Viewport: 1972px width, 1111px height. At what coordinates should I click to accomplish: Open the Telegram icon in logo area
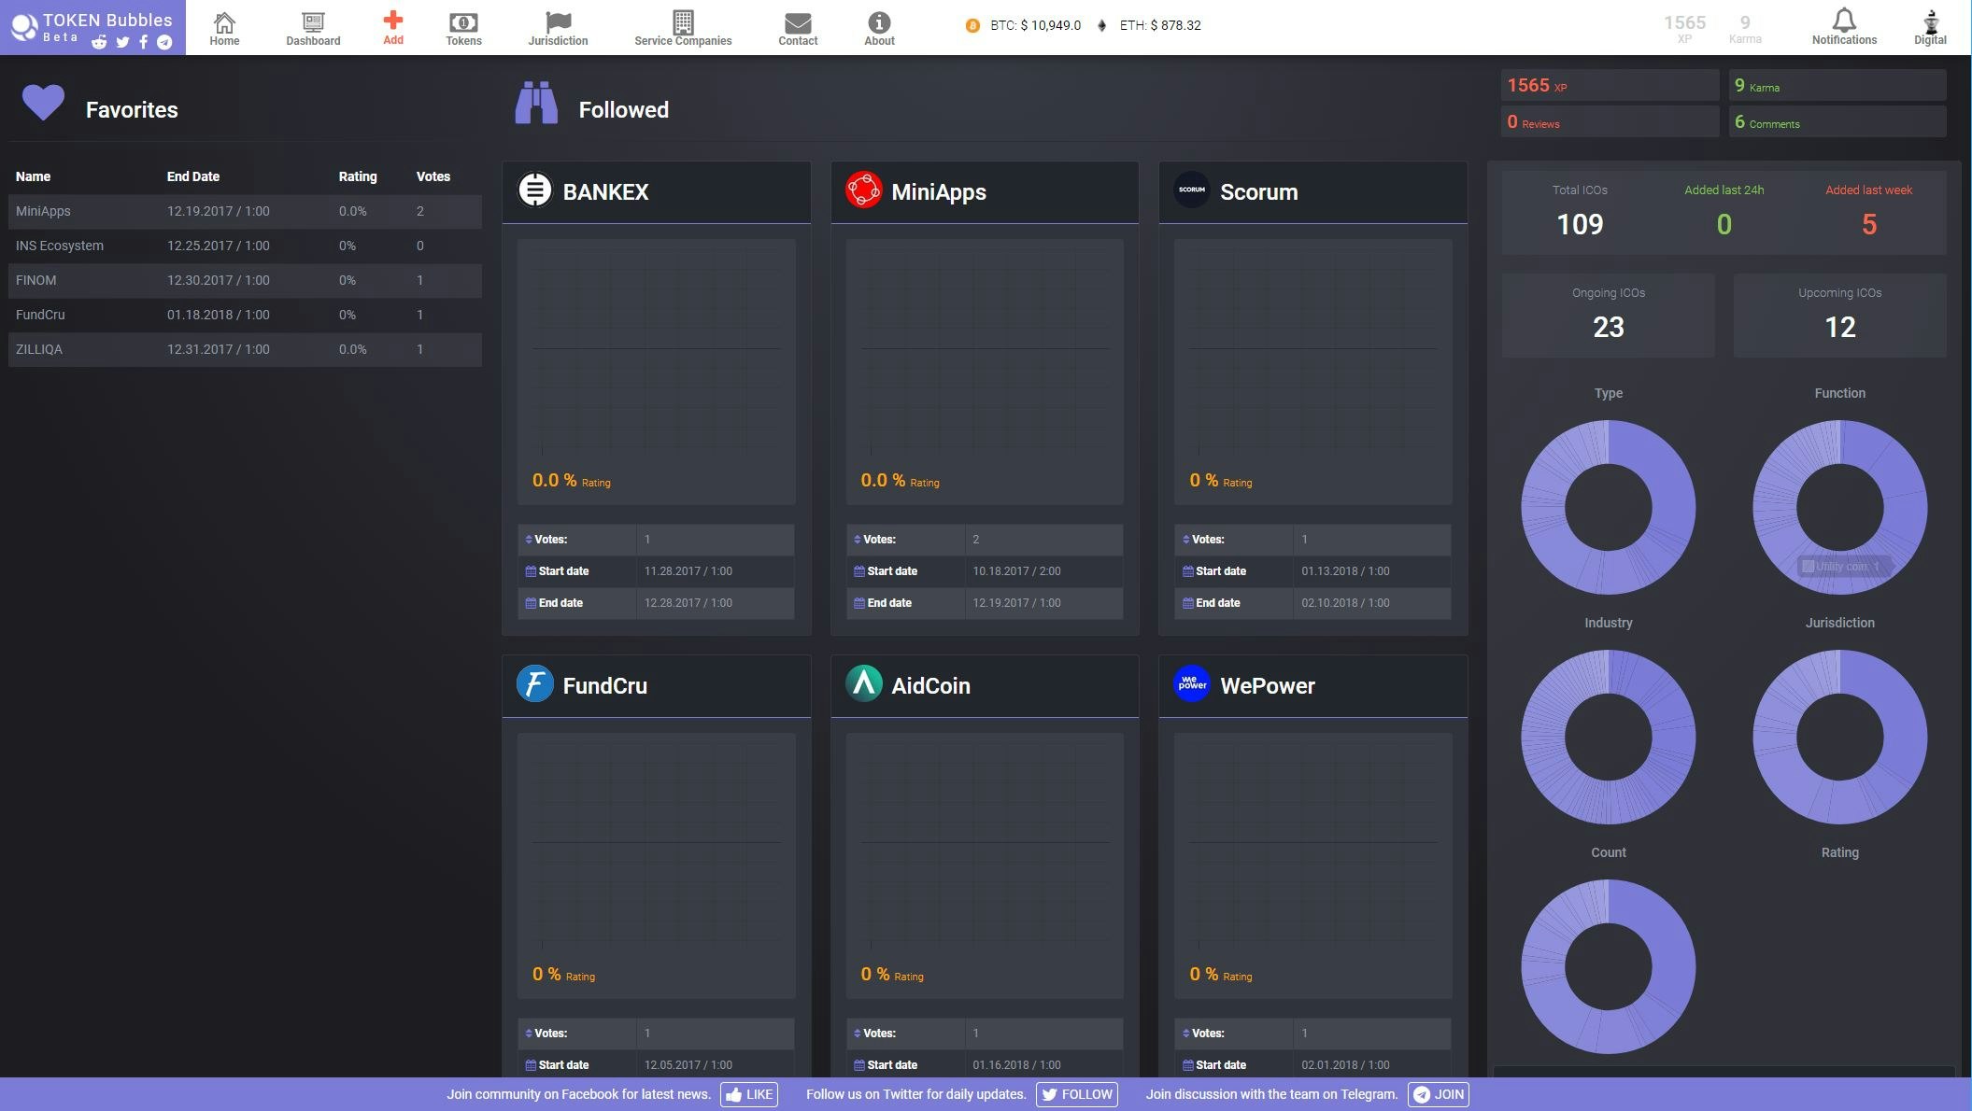click(164, 42)
